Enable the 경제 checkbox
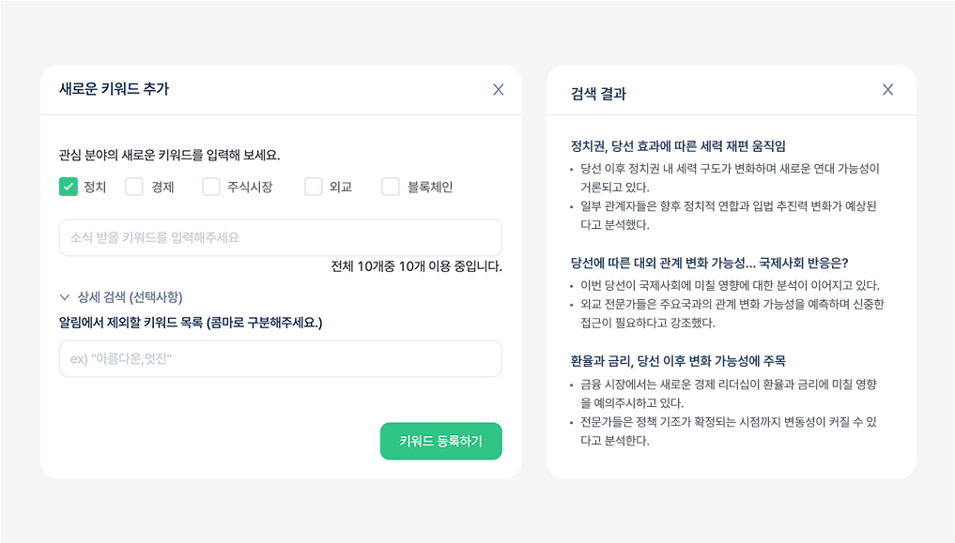Image resolution: width=955 pixels, height=543 pixels. (134, 187)
